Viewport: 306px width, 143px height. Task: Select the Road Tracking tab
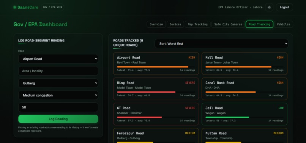[259, 24]
